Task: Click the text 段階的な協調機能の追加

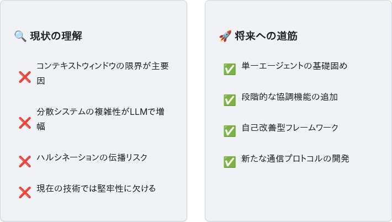Action: point(289,97)
